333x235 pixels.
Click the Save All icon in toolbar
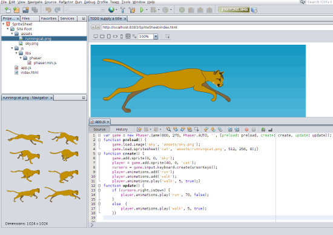[x=35, y=10]
